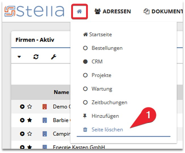Click the red building icon for Demo
Image resolution: width=185 pixels, height=153 pixels.
coord(45,107)
